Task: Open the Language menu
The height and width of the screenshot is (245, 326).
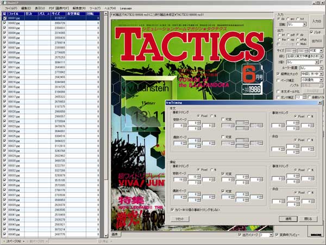Action: pyautogui.click(x=126, y=8)
